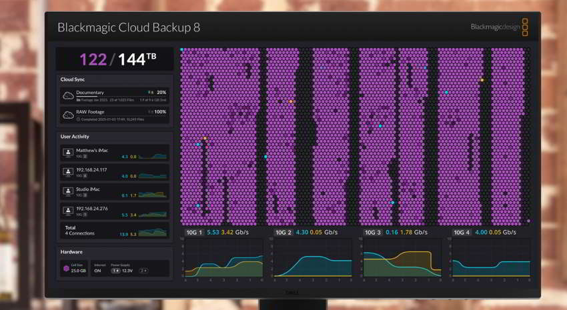
Task: Click the Cell Size 25.0 GB value
Action: 79,271
